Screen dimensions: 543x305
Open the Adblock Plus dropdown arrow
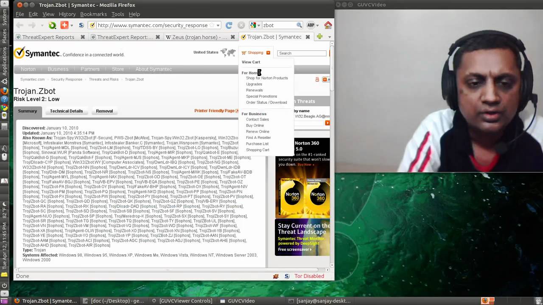pos(317,25)
